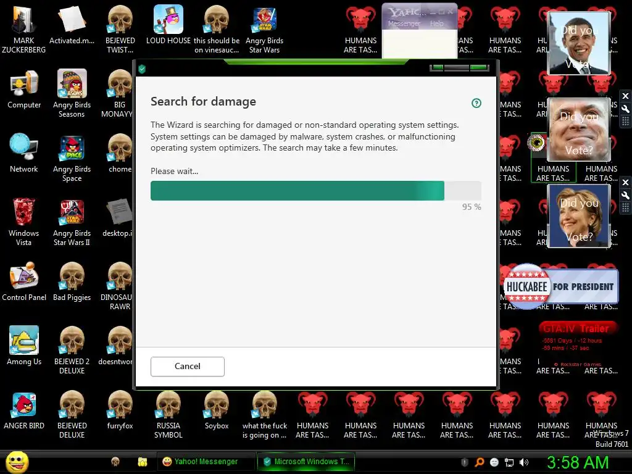Open options wrench for McCain gadget
Viewport: 632px width, 474px height.
625,109
